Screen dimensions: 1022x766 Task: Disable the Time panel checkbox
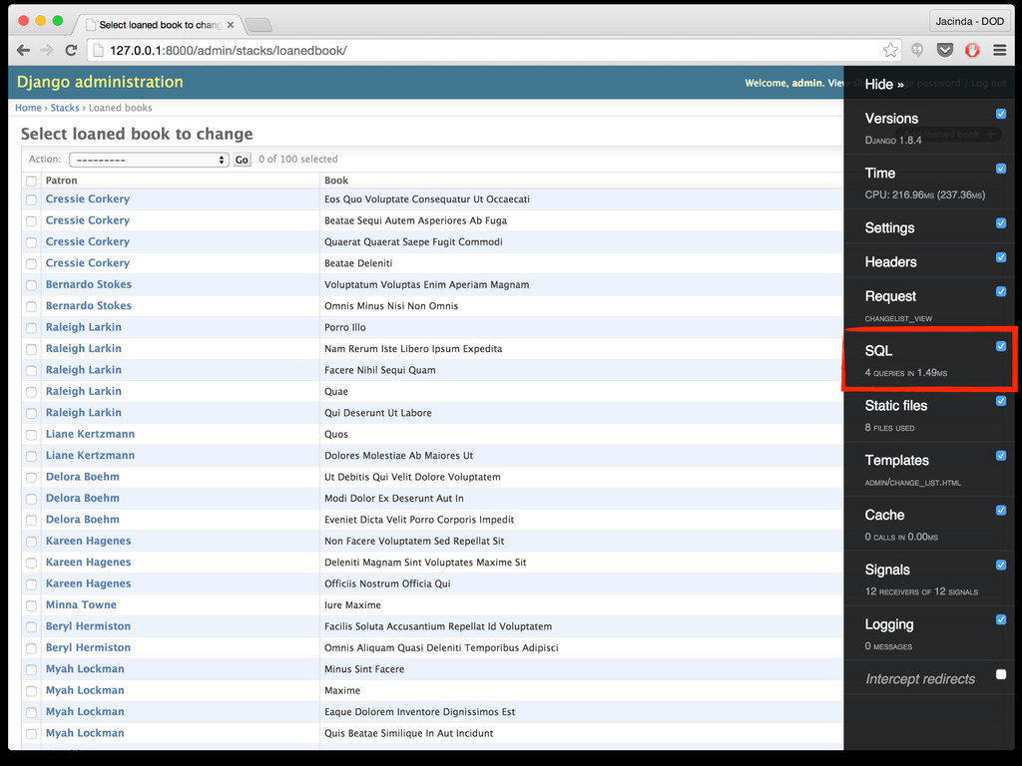point(1001,169)
